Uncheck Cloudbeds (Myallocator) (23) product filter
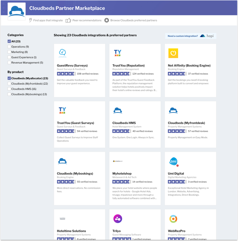238x241 pixels. click(x=9, y=78)
